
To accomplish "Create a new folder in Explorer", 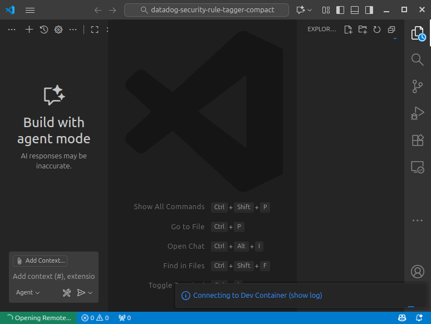I will pos(363,30).
